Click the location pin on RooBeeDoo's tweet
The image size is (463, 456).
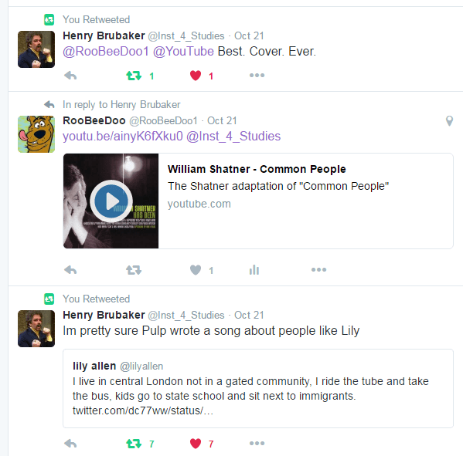coord(449,121)
